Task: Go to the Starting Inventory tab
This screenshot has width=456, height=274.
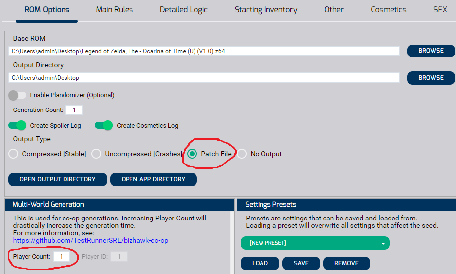Action: [x=266, y=10]
